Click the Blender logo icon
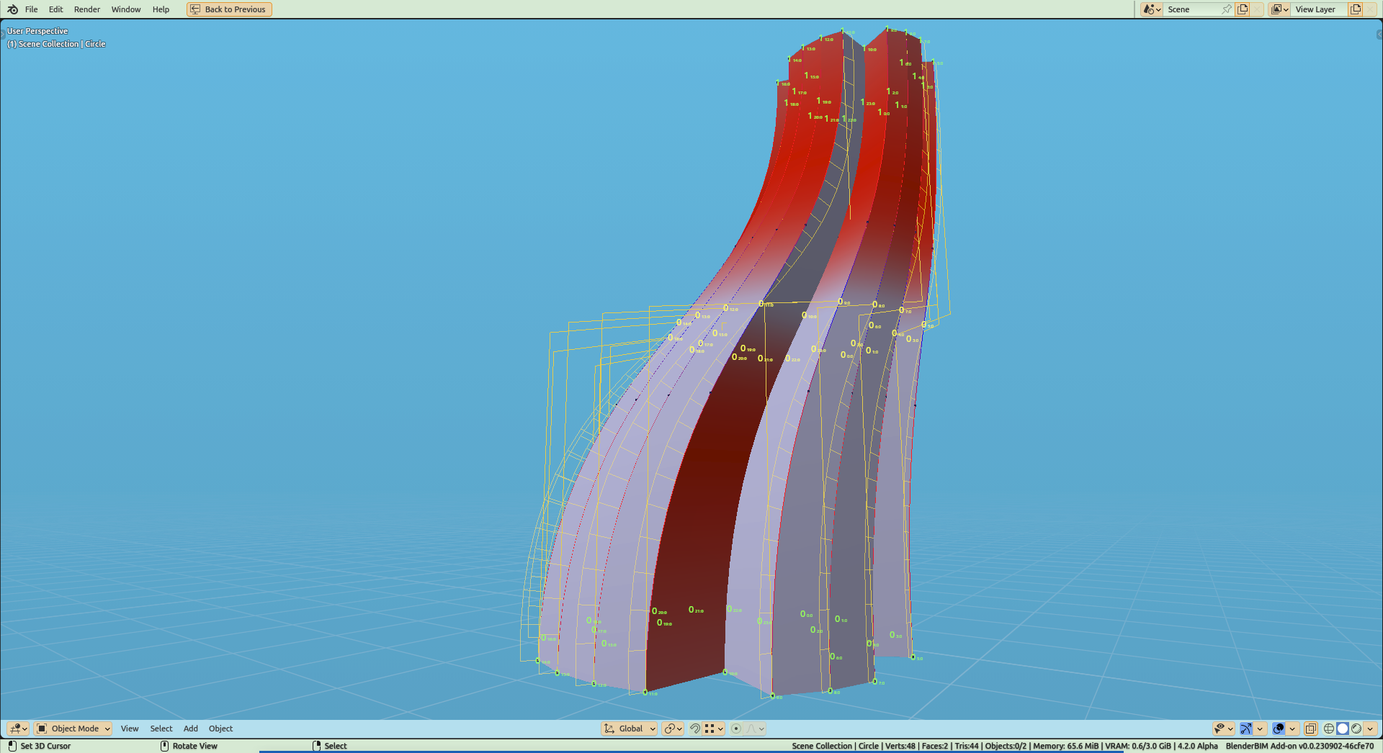Screen dimensions: 1383x753 pos(12,9)
